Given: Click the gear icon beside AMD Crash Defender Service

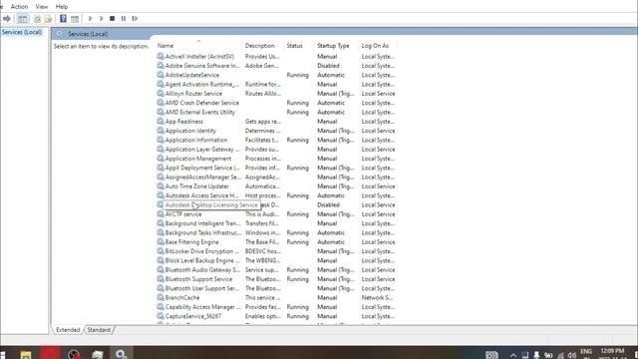Looking at the screenshot, I should pyautogui.click(x=160, y=103).
